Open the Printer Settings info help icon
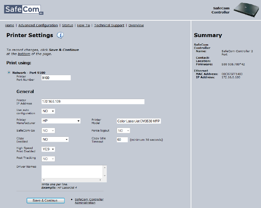Image resolution: width=261 pixels, height=208 pixels. pyautogui.click(x=60, y=35)
